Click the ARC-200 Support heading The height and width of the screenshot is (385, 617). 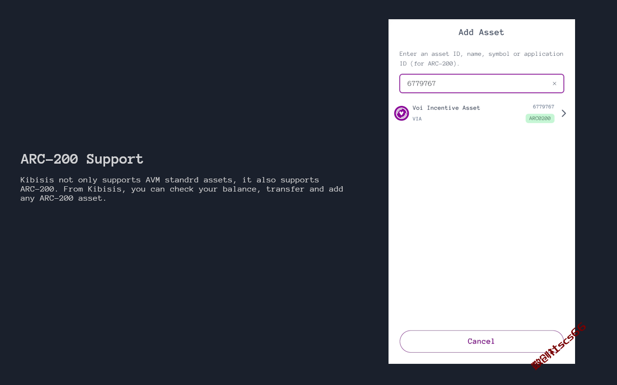pos(82,159)
